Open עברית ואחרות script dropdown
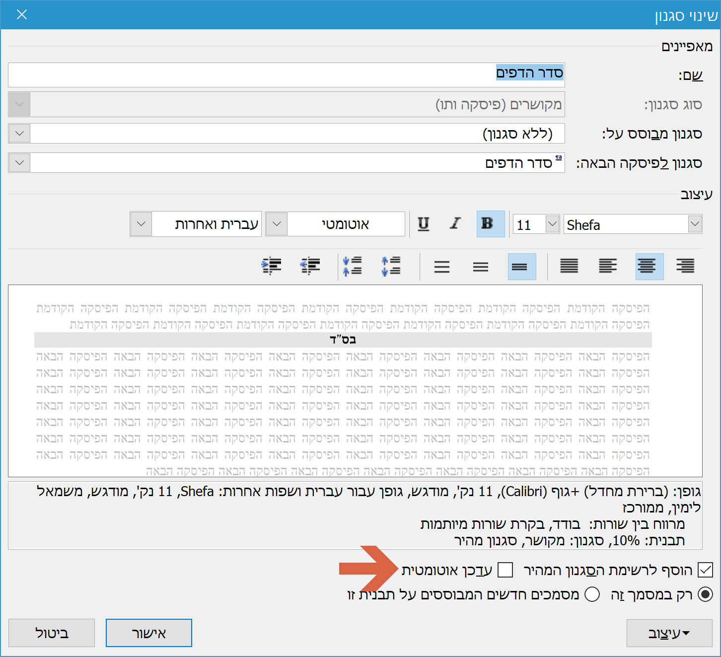 pyautogui.click(x=141, y=224)
